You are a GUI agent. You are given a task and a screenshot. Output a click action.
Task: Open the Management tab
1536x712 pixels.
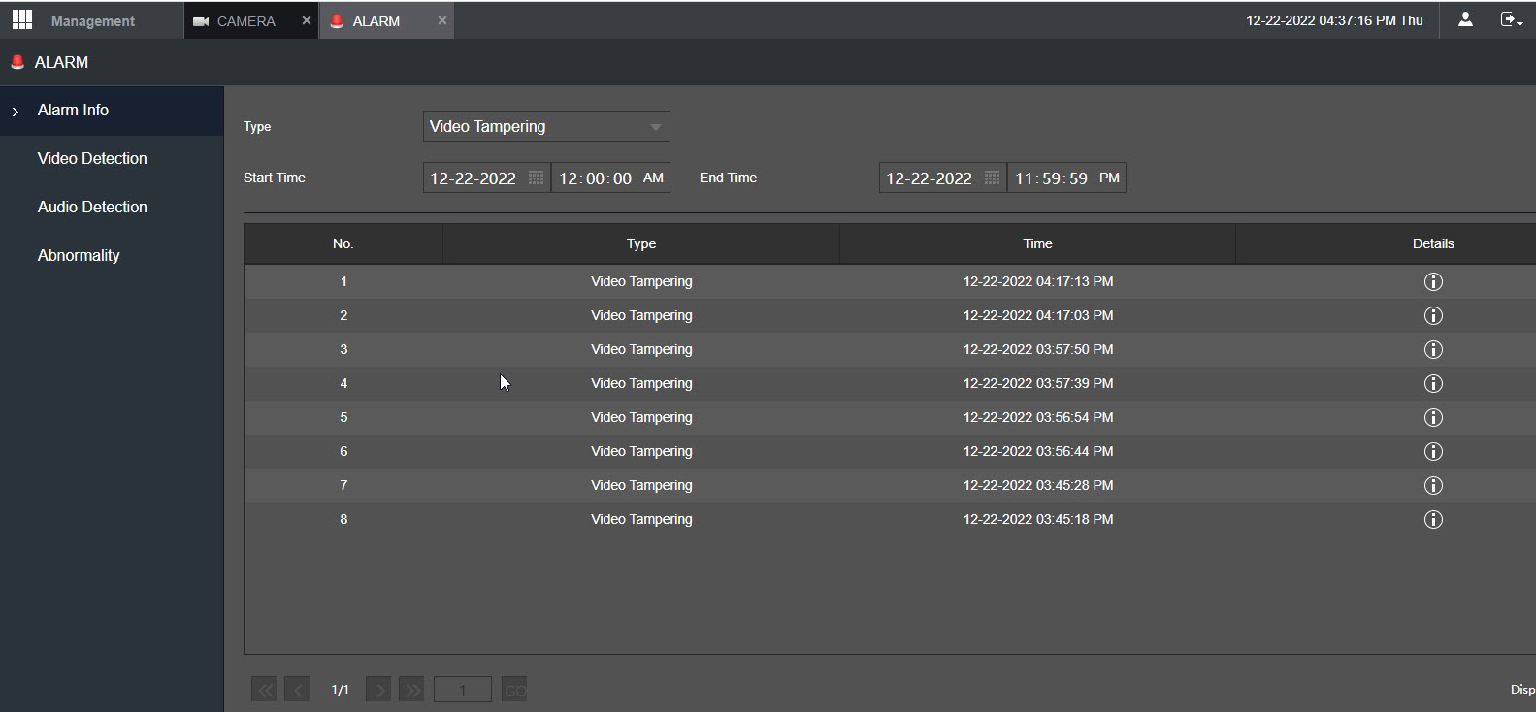pyautogui.click(x=93, y=20)
